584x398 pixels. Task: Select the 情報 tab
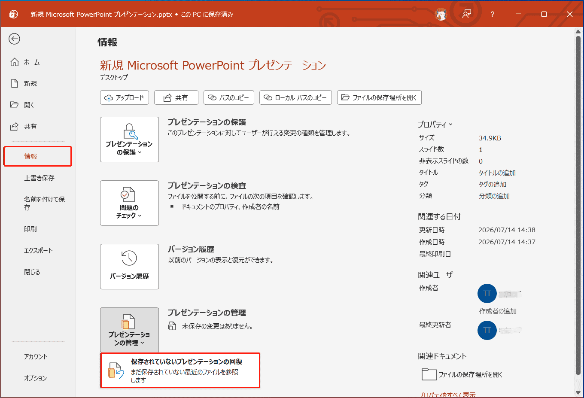[38, 156]
